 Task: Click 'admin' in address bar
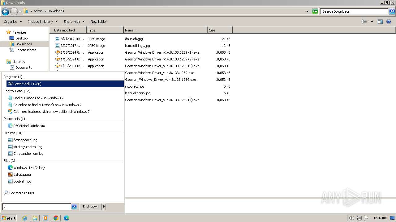click(38, 11)
